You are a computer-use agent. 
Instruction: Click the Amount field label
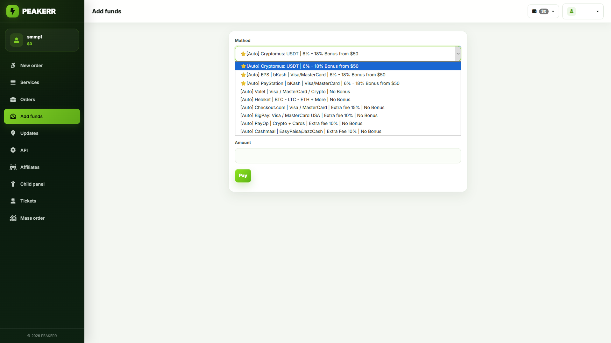pyautogui.click(x=243, y=142)
